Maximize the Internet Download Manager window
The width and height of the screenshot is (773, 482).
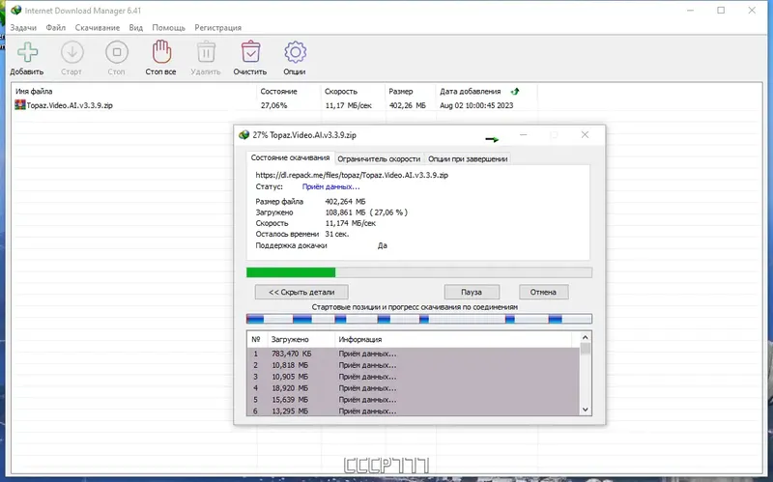click(x=721, y=10)
